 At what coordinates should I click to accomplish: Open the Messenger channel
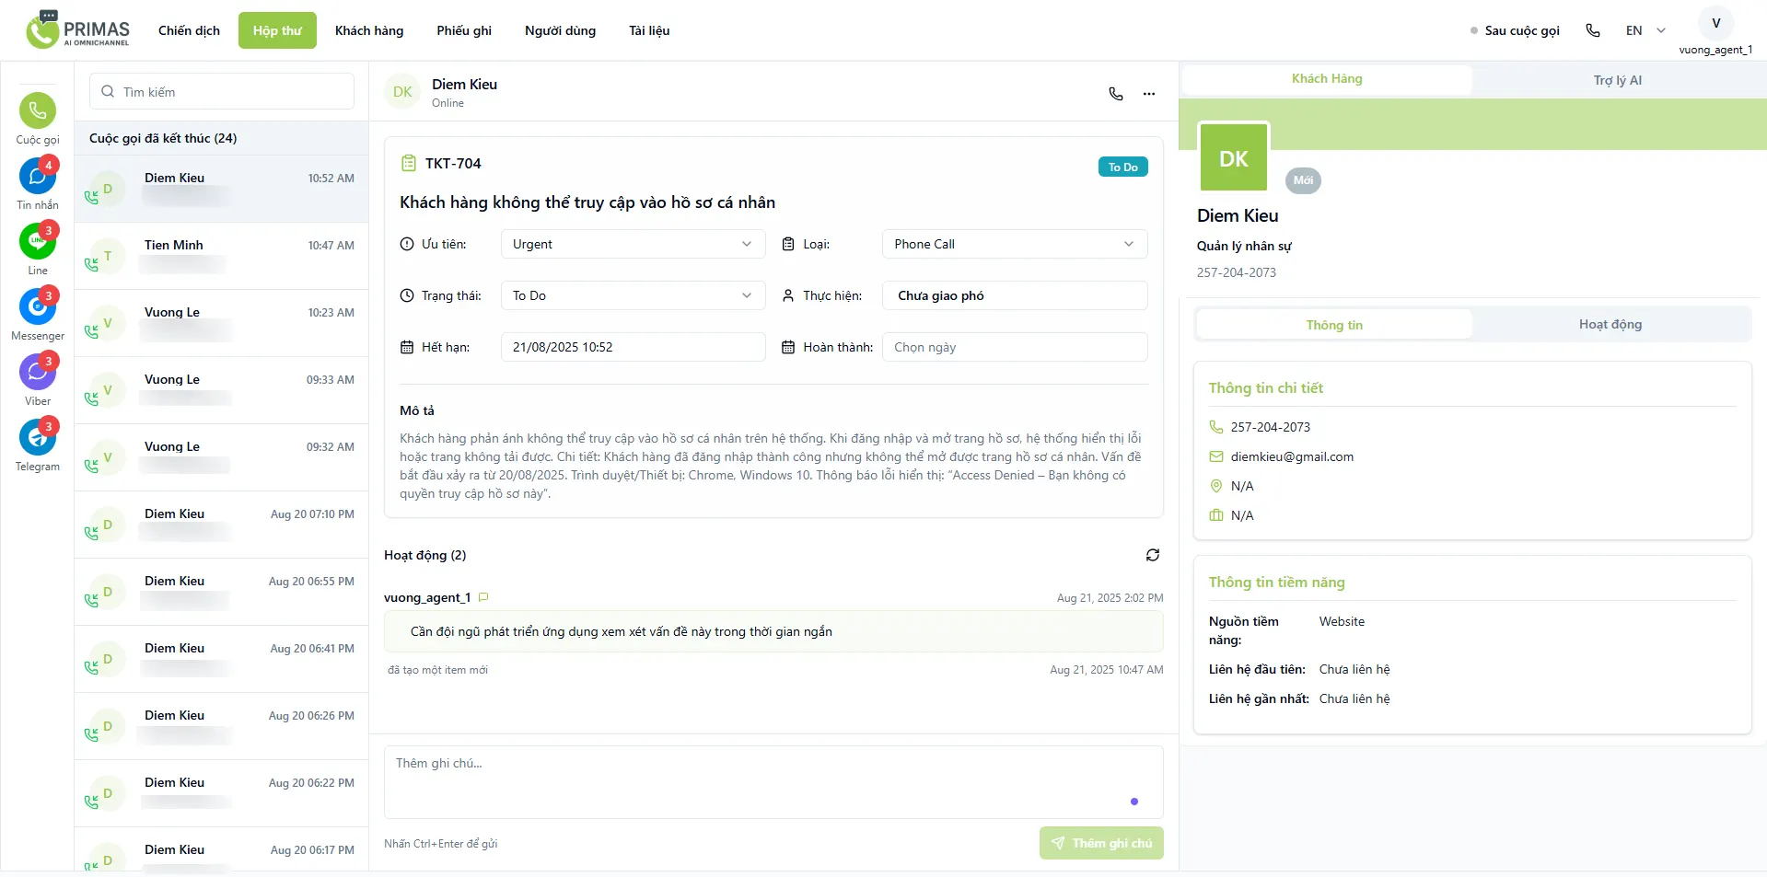point(38,307)
